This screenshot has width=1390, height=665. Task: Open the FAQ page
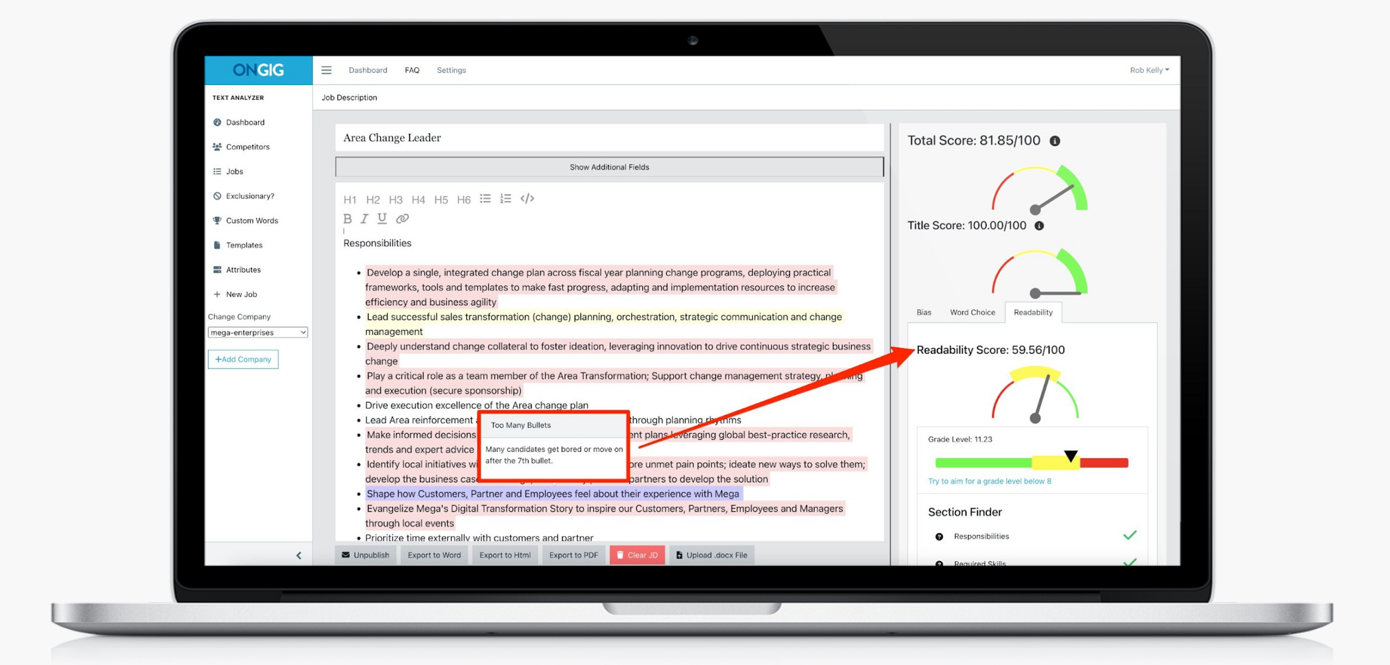pyautogui.click(x=410, y=69)
